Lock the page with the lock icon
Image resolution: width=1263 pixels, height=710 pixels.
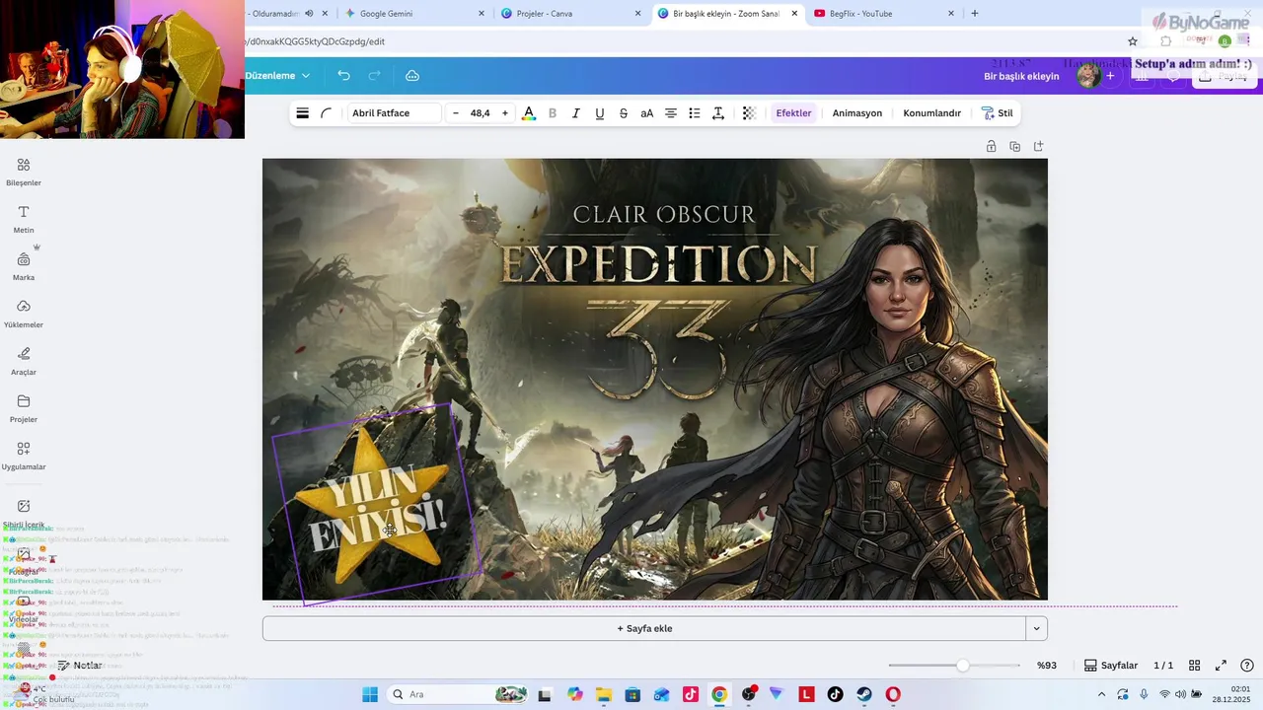991,147
